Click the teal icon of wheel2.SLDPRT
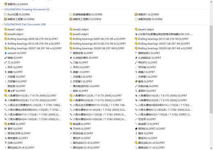The height and width of the screenshot is (150, 213). click(6, 53)
